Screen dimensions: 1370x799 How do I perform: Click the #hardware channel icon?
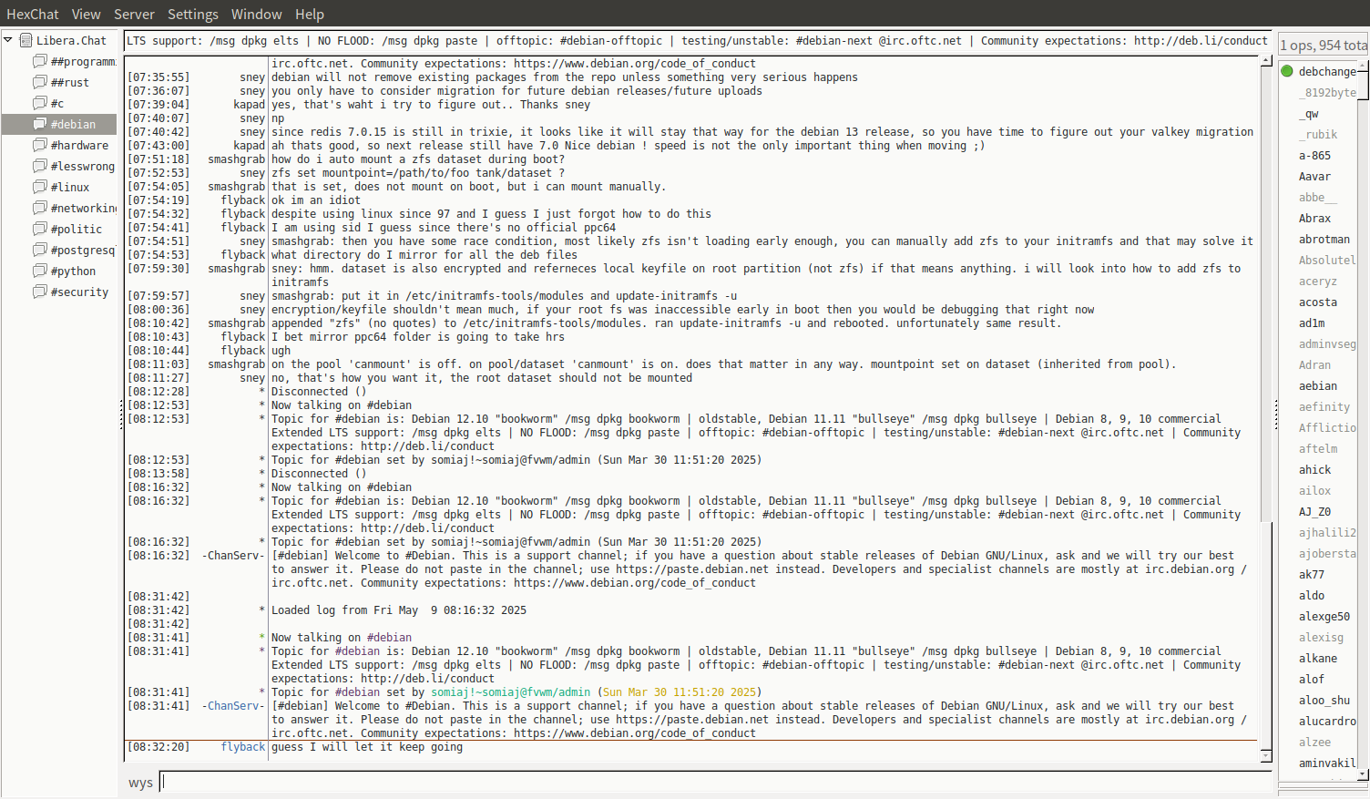coord(40,145)
